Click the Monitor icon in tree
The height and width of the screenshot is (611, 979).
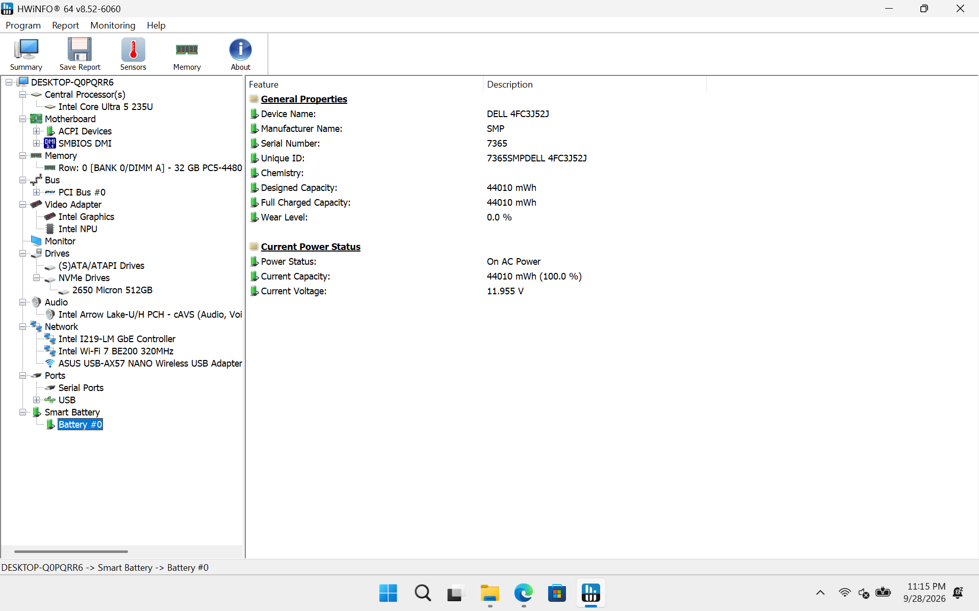tap(36, 241)
